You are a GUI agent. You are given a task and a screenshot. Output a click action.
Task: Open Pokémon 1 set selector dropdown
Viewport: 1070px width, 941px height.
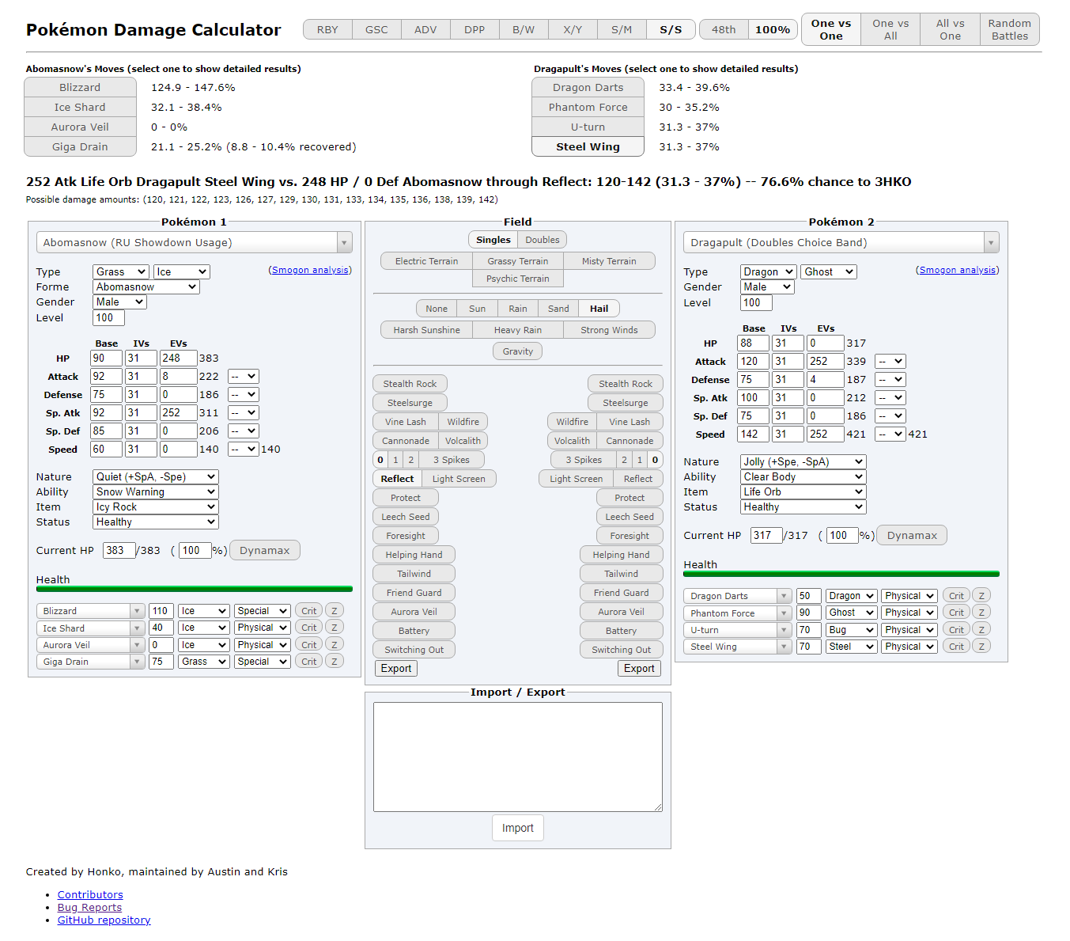195,242
